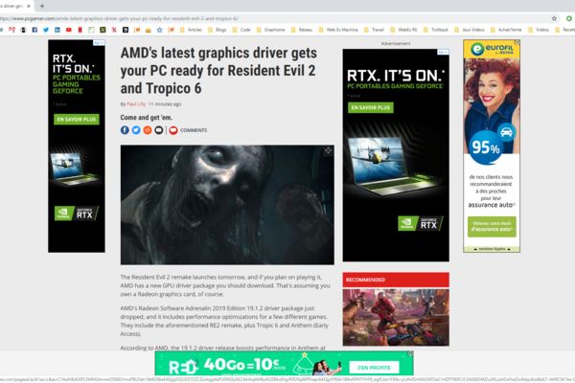Open the red comments bubble icon

173,130
